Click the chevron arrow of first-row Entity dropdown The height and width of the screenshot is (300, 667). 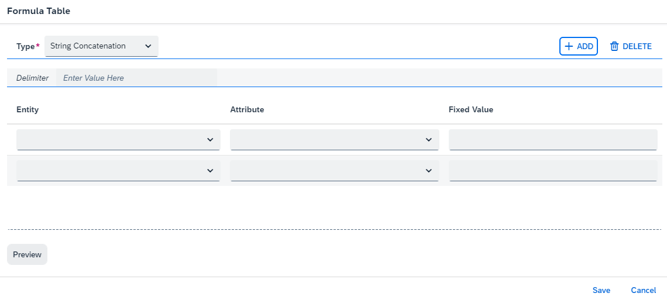coord(210,140)
